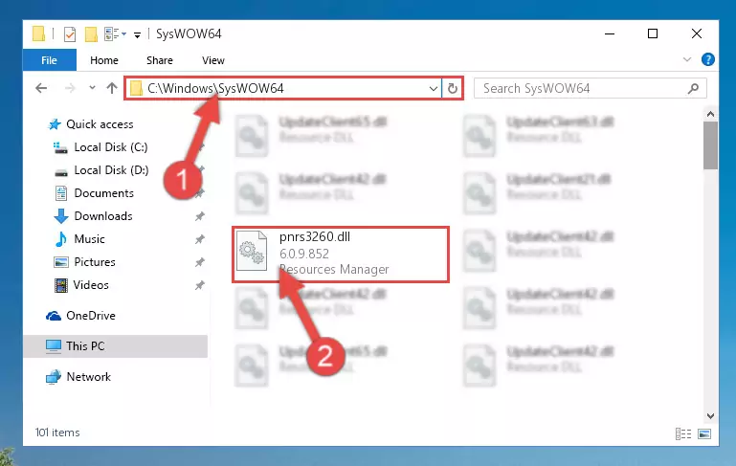Click the Properties checkmark icon in title bar

point(70,33)
